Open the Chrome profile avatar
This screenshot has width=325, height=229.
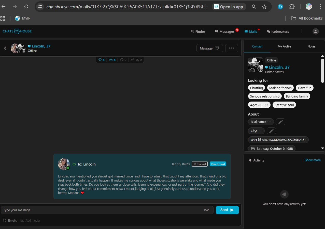pyautogui.click(x=309, y=7)
